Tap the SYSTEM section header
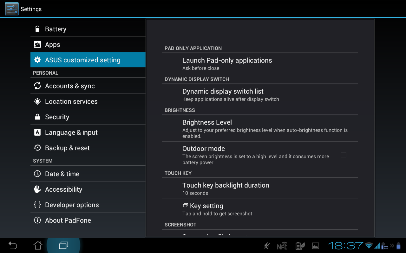Image resolution: width=406 pixels, height=253 pixels. 43,161
